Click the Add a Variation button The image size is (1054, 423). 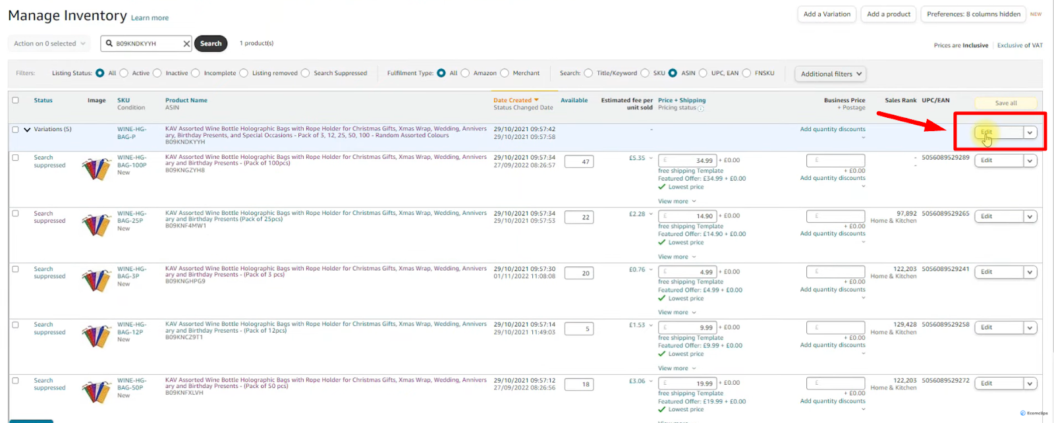pyautogui.click(x=827, y=14)
